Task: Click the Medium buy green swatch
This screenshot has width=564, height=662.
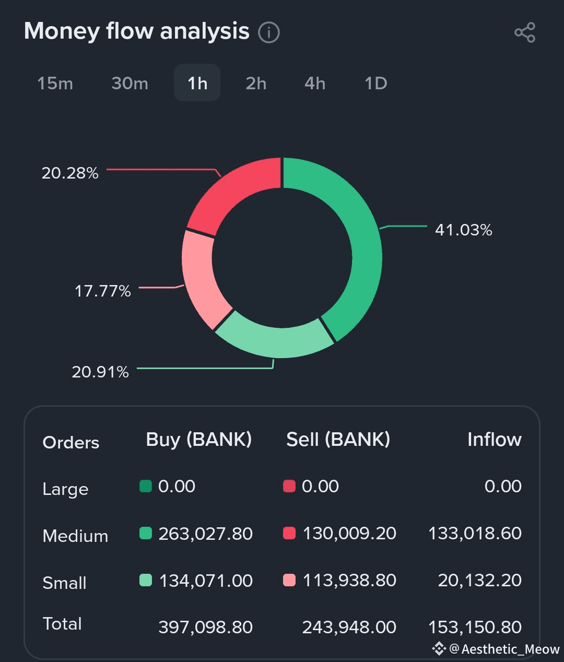Action: click(146, 533)
